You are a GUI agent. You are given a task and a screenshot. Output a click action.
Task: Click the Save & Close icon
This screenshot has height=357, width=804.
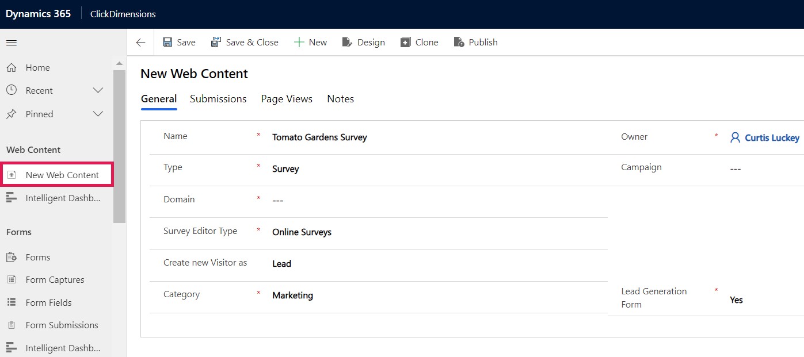[216, 42]
